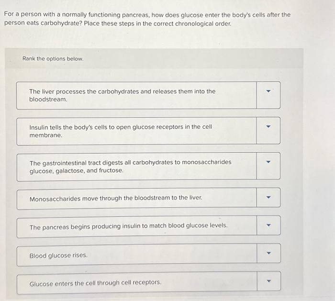This screenshot has height=301, width=335.
Task: Open rank dropdown for monosaccharides move to liver
Action: tap(268, 197)
